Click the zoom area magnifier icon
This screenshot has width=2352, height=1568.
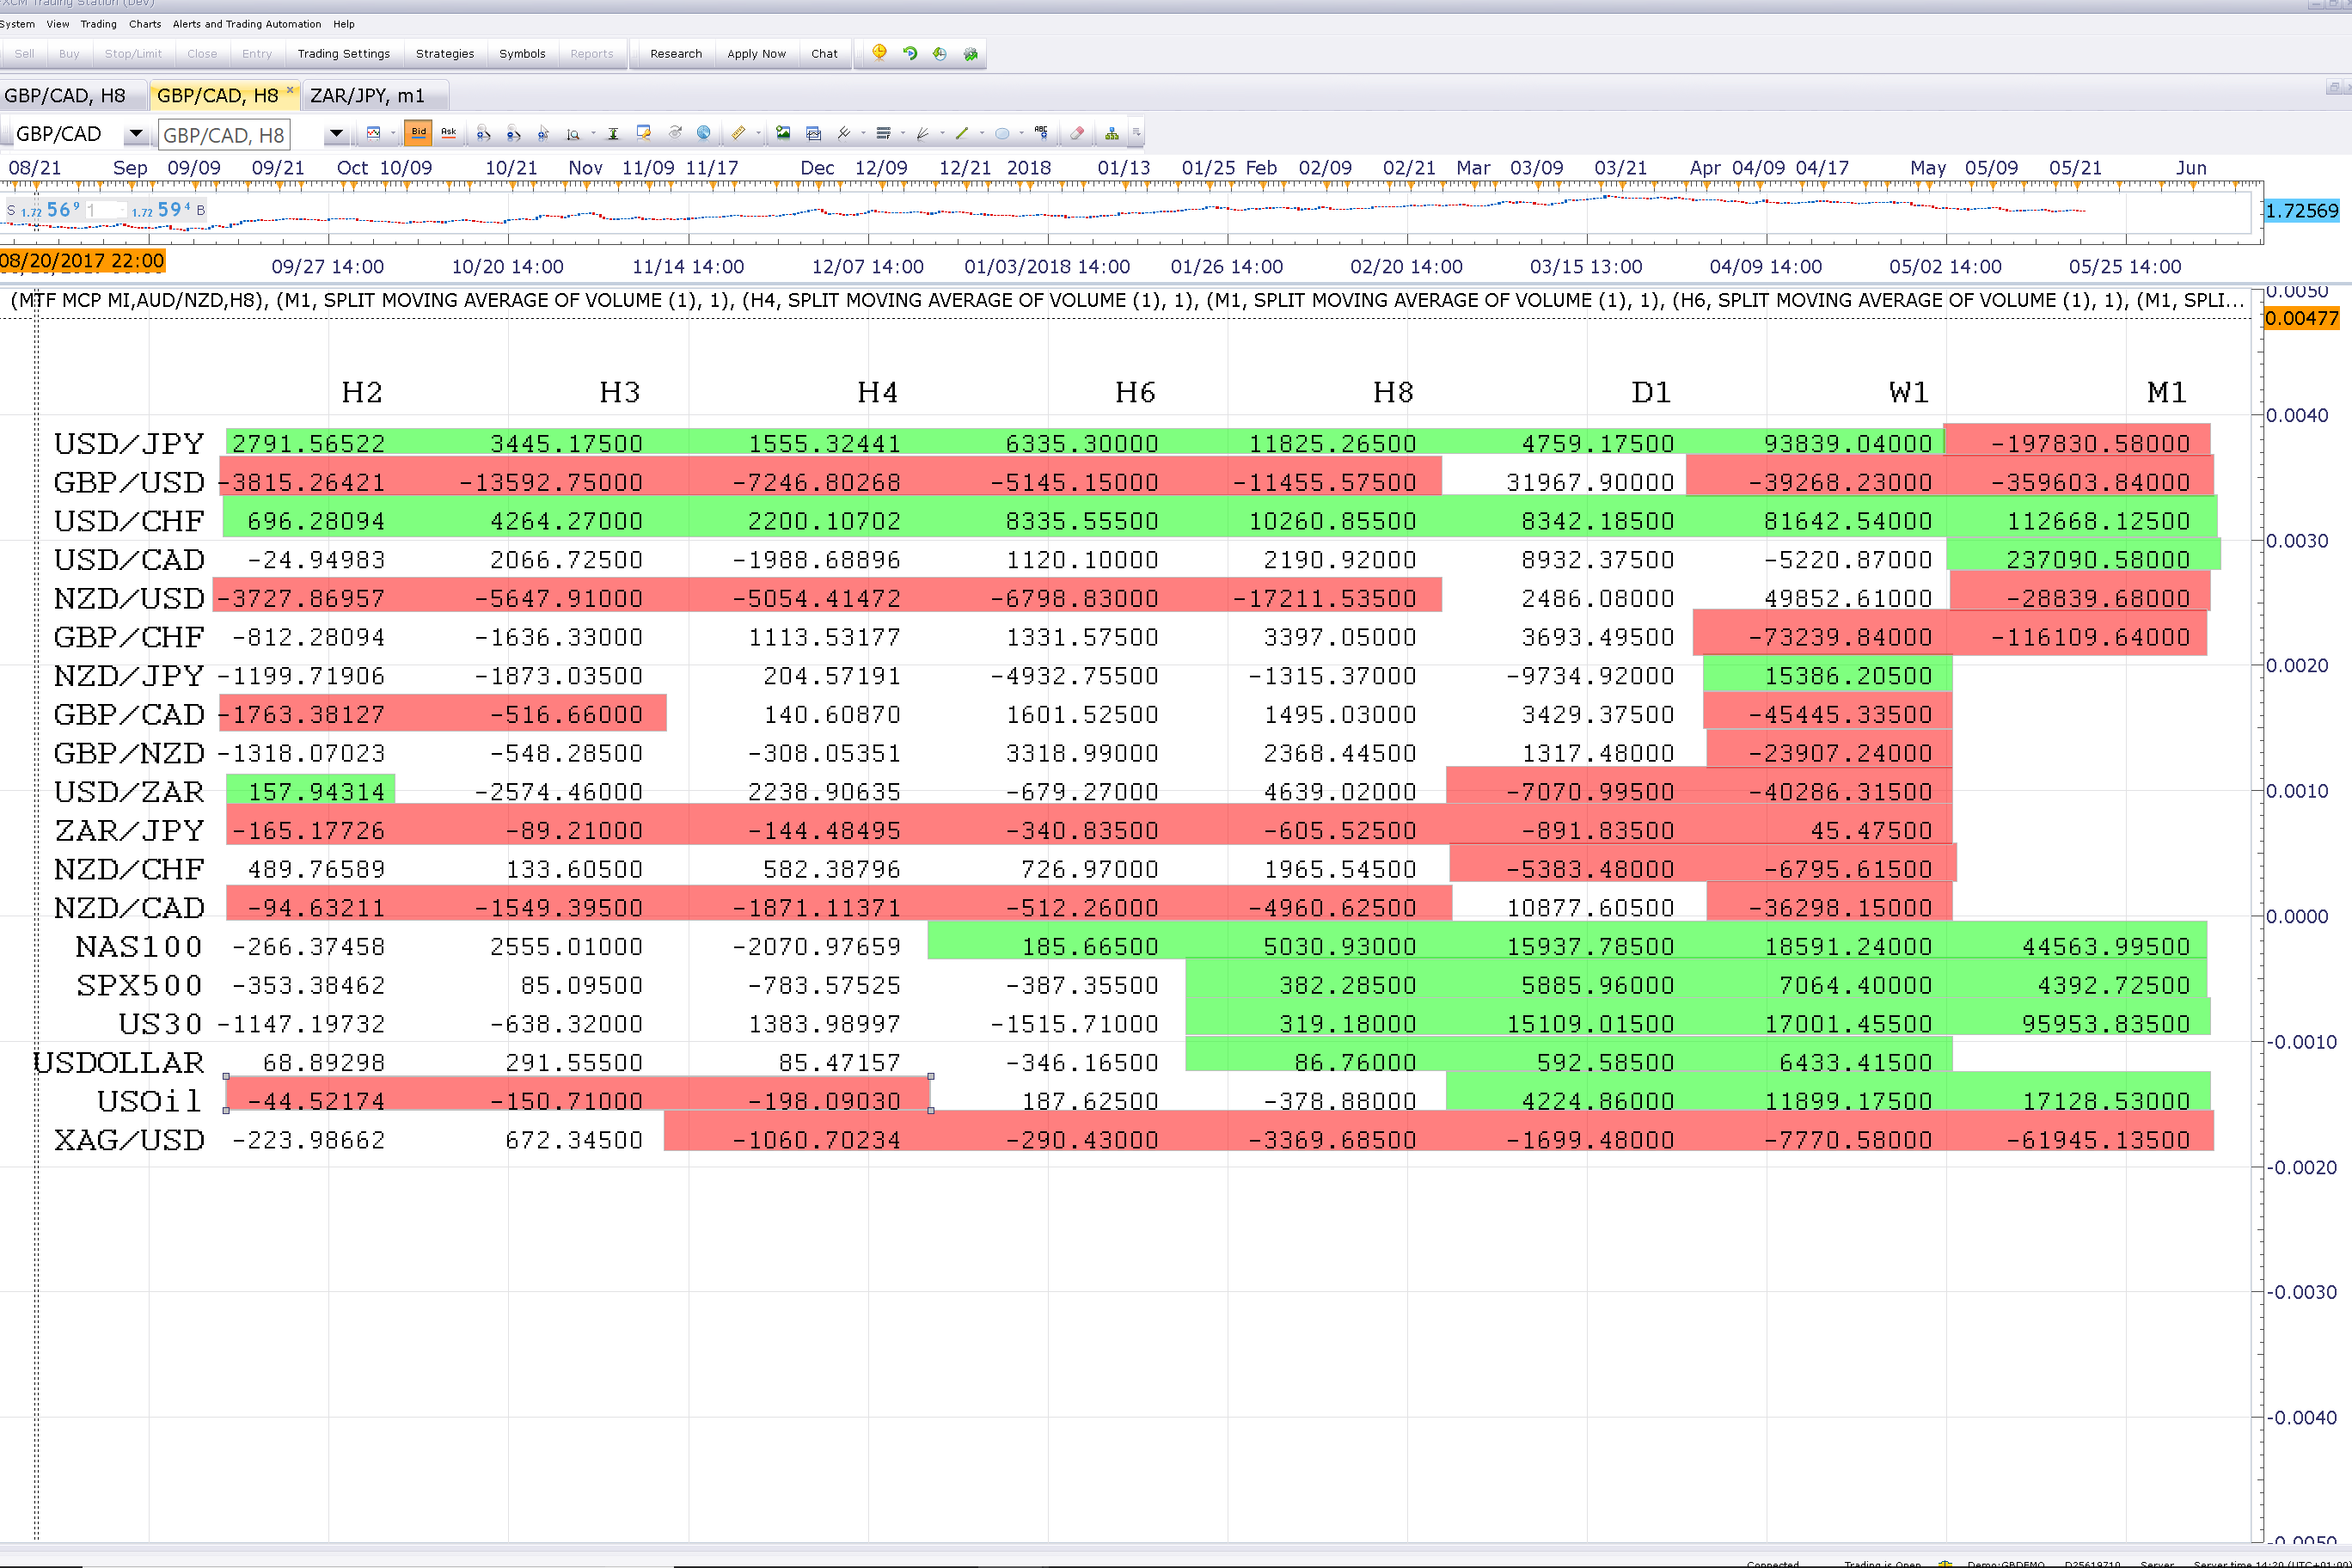(x=573, y=134)
